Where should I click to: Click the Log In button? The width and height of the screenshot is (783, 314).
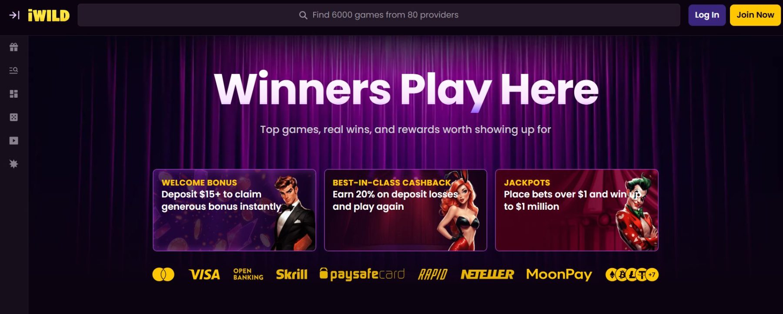coord(707,15)
